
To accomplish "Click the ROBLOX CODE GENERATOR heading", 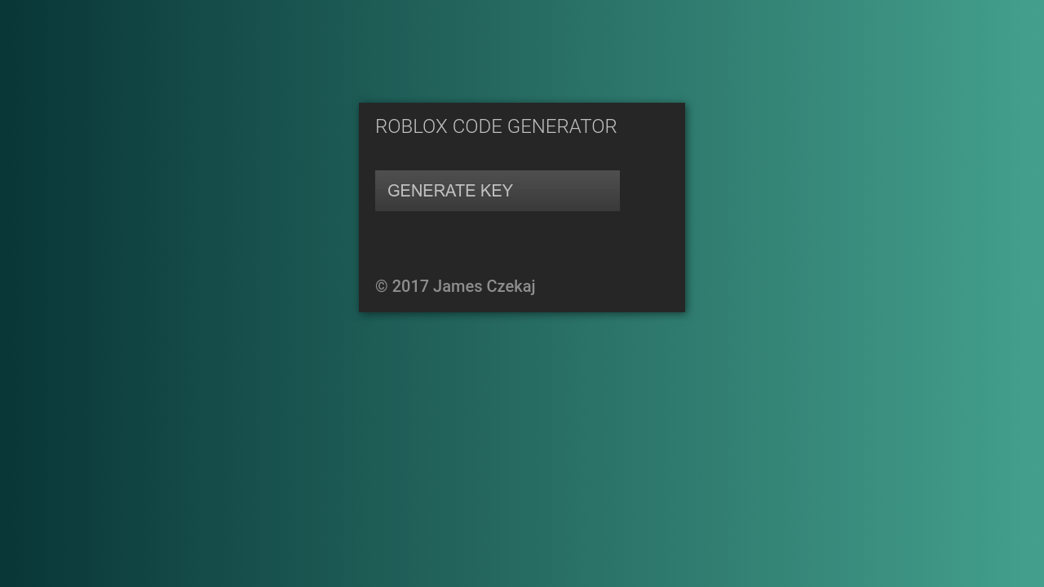I will coord(496,127).
